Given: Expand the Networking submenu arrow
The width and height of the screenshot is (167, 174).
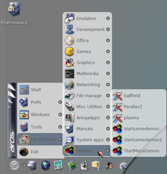Looking at the screenshot, I should 108,84.
